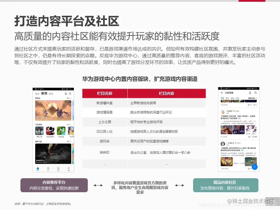Open the profile icon in the bottom navigation

[x=68, y=168]
